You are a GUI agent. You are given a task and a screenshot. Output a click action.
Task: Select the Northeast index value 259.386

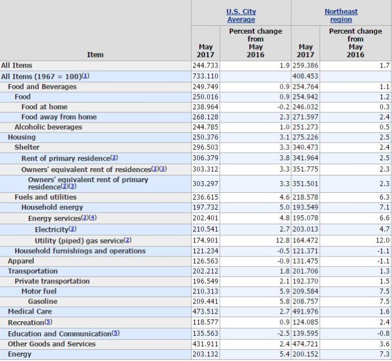pyautogui.click(x=305, y=65)
